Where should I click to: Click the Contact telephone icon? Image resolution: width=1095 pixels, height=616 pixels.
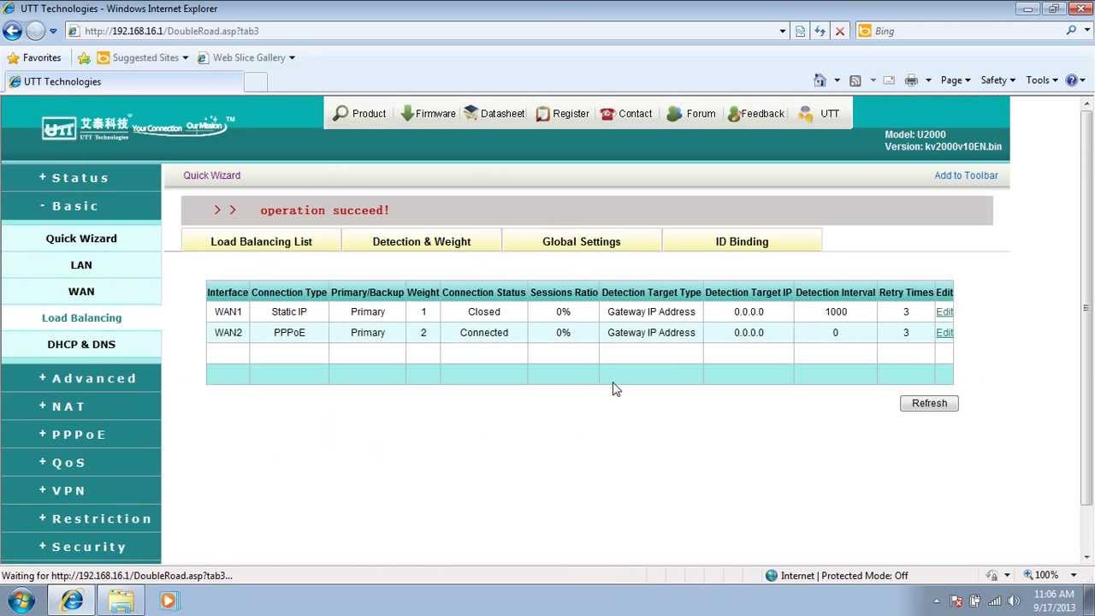click(607, 113)
